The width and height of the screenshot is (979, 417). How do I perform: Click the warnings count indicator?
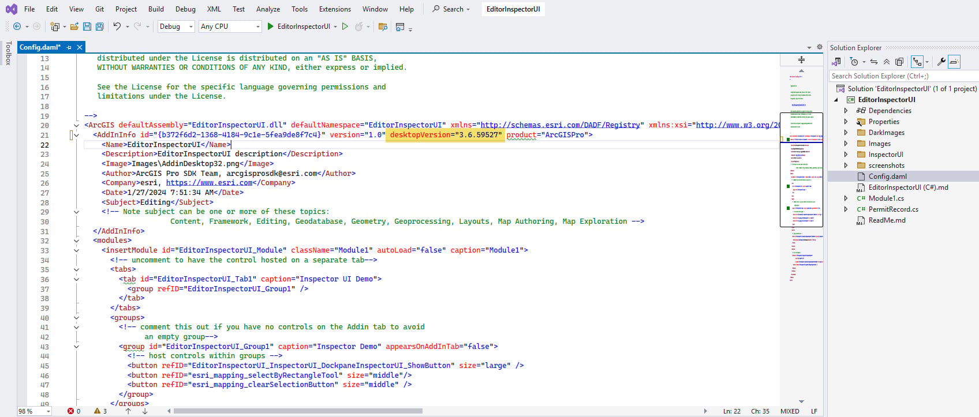click(100, 411)
